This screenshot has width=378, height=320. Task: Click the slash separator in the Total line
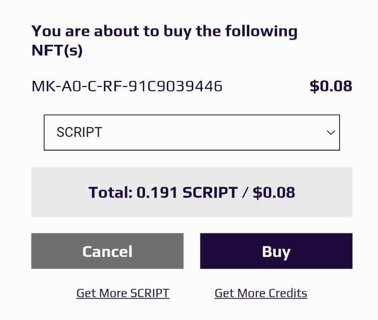point(245,192)
